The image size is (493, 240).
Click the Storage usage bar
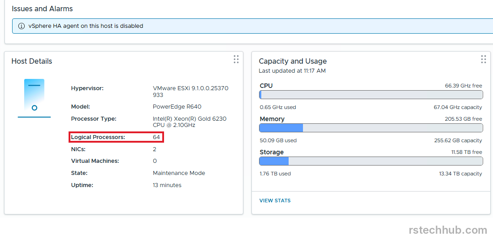coord(371,161)
